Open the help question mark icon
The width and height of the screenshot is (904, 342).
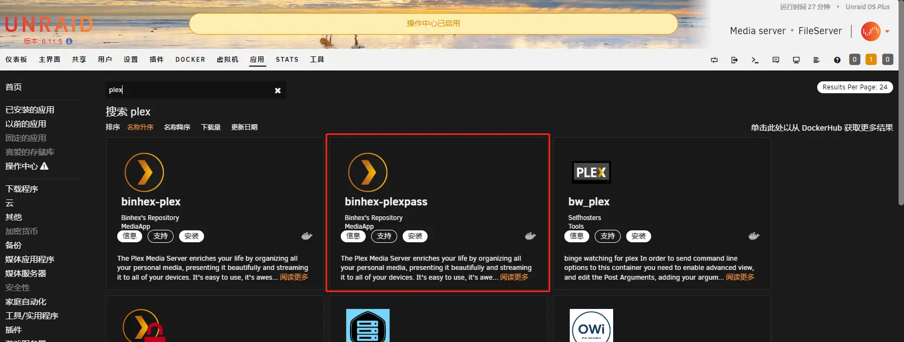tap(837, 60)
